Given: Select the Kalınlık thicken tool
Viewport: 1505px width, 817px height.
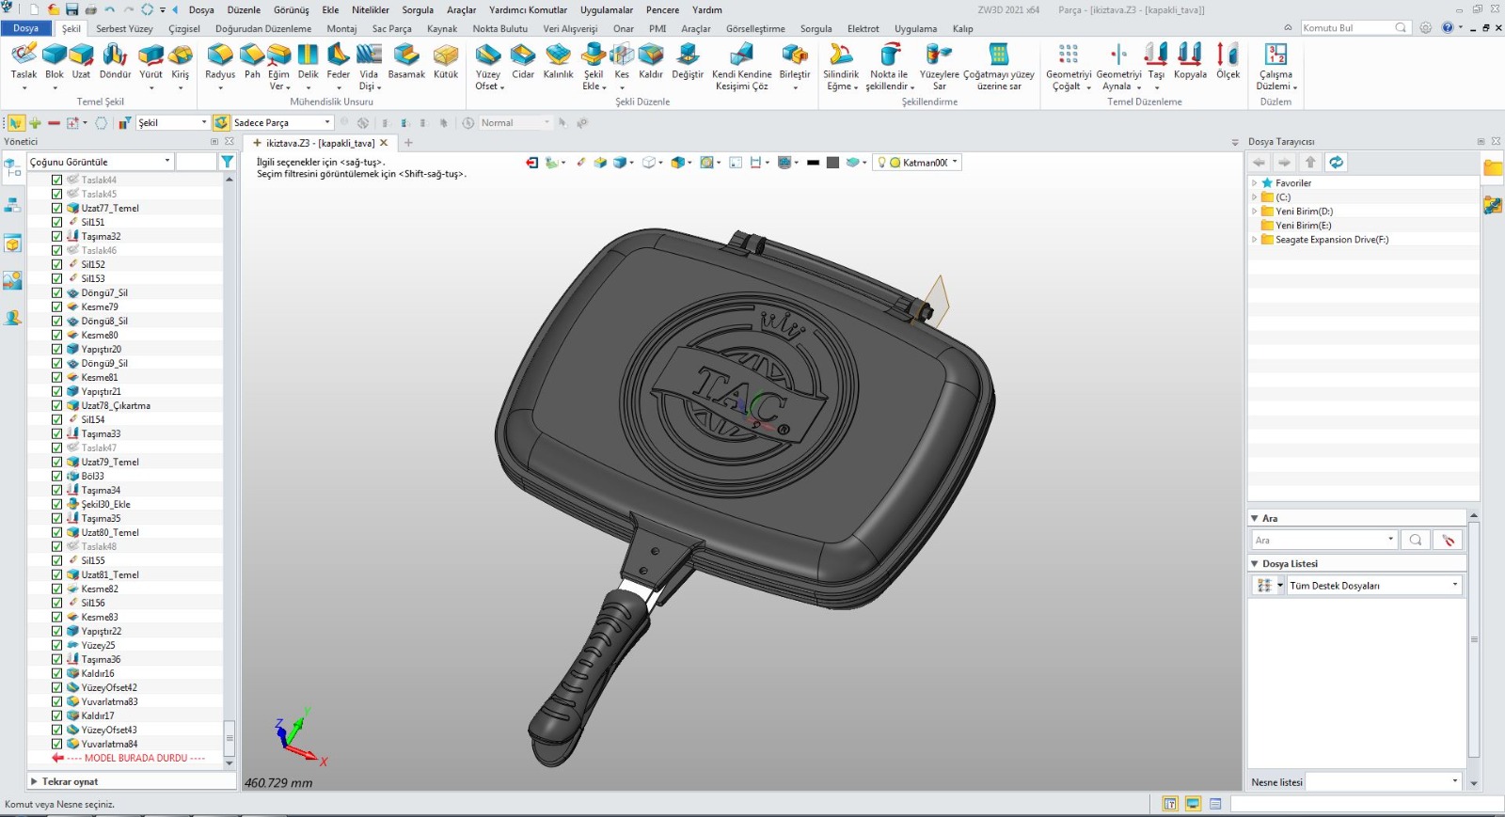Looking at the screenshot, I should point(558,61).
